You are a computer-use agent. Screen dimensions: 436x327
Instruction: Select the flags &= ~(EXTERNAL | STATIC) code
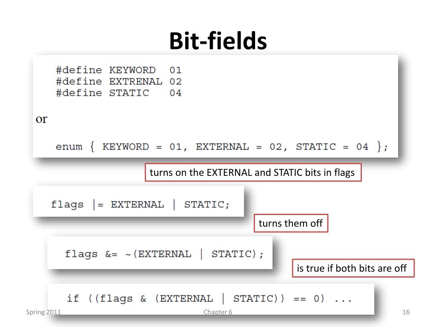164,254
